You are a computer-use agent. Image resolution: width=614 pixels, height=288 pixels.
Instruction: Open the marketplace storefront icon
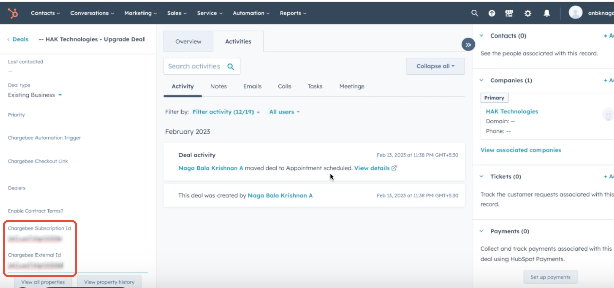[509, 14]
